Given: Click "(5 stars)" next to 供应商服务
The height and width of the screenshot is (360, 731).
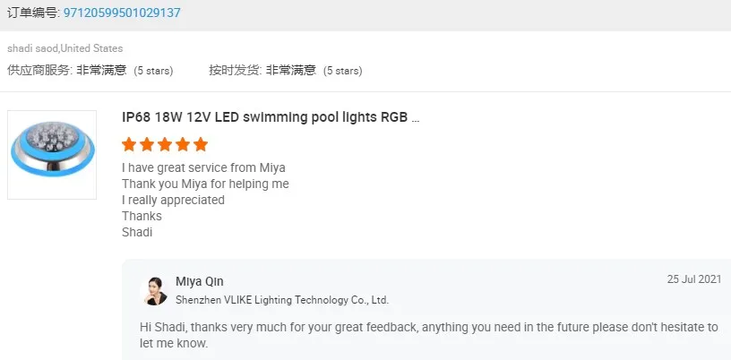Looking at the screenshot, I should [x=153, y=70].
